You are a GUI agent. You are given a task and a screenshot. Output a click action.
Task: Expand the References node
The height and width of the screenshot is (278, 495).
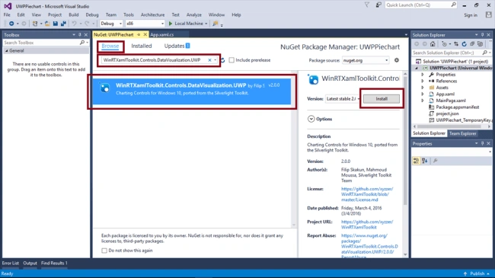click(x=423, y=81)
